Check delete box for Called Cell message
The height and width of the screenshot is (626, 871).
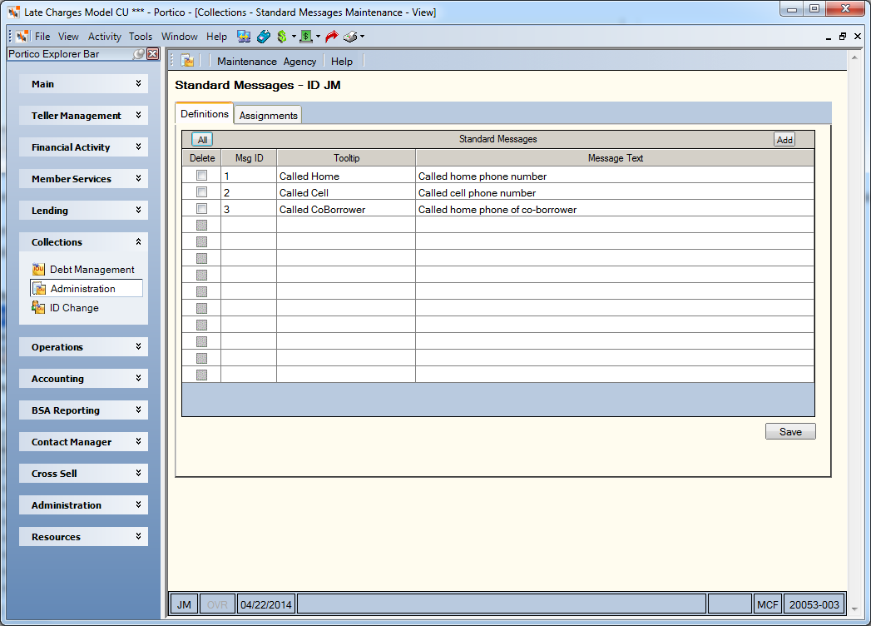[201, 192]
